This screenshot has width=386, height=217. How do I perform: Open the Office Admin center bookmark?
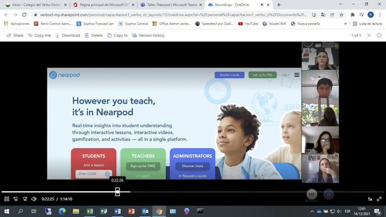coord(171,24)
